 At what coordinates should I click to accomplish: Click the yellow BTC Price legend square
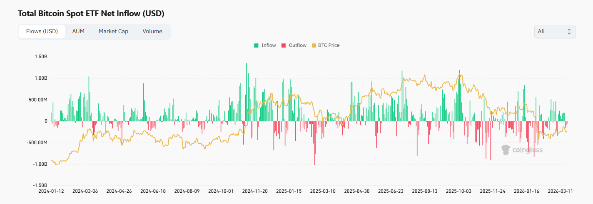point(314,45)
